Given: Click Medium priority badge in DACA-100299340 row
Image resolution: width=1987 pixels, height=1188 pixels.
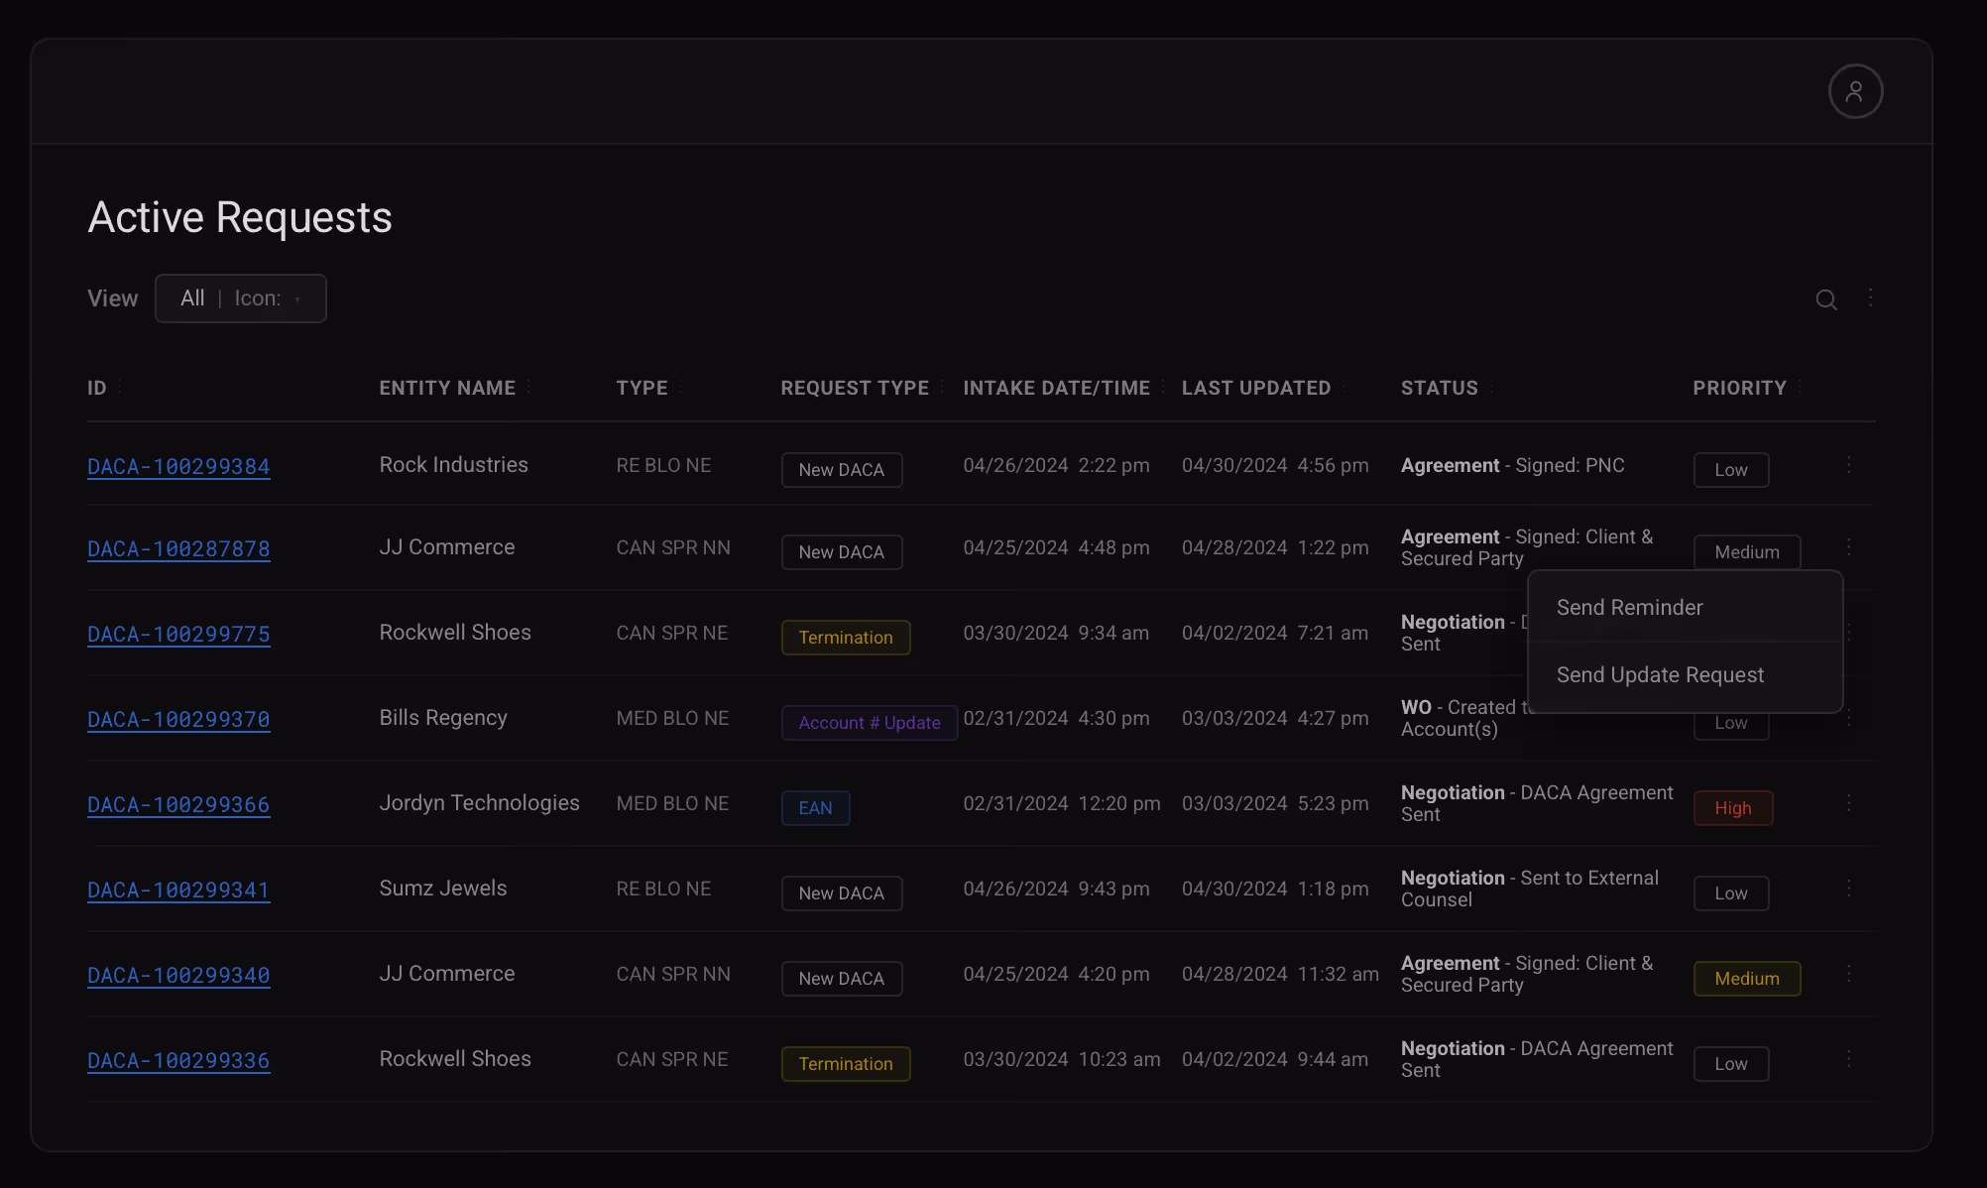Looking at the screenshot, I should pos(1747,979).
